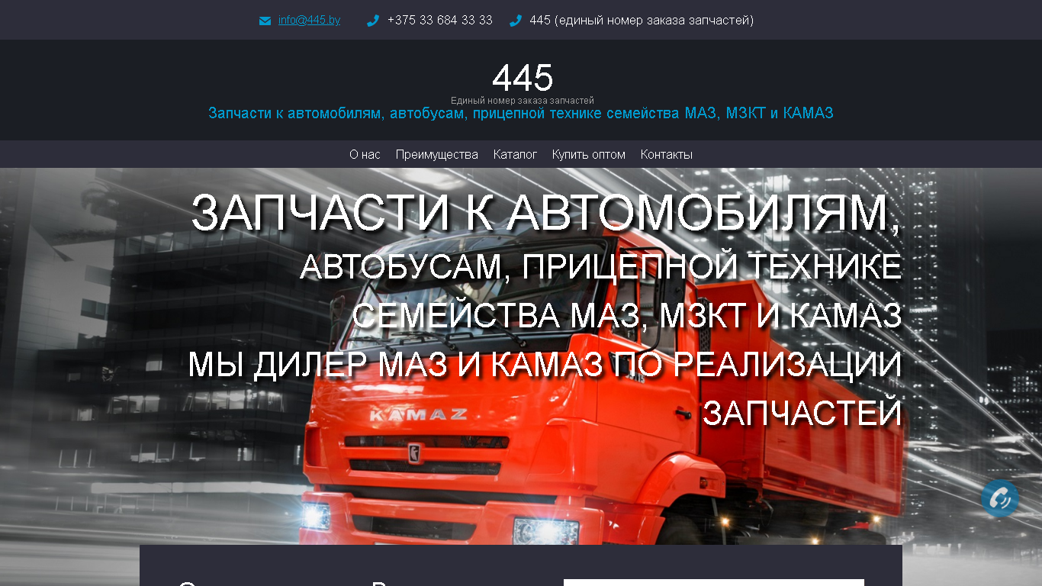Screen dimensions: 1042x586
Task: Click the phone icon beside +375 33 684 33 33
Action: point(373,21)
